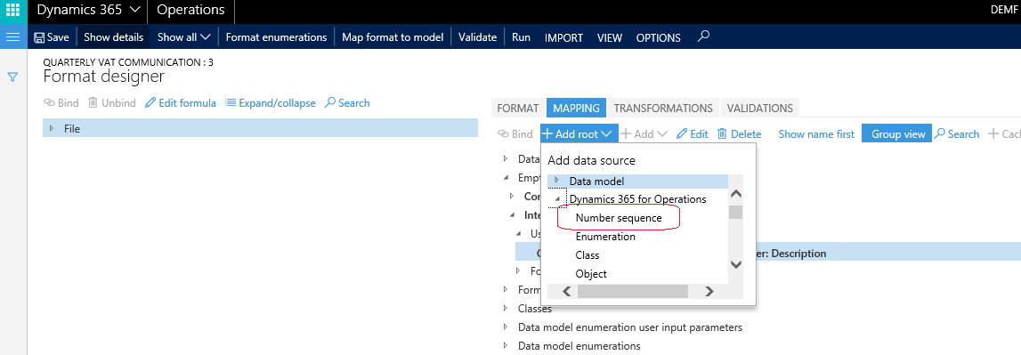Toggle Show name first option
The height and width of the screenshot is (355, 1021).
point(816,134)
